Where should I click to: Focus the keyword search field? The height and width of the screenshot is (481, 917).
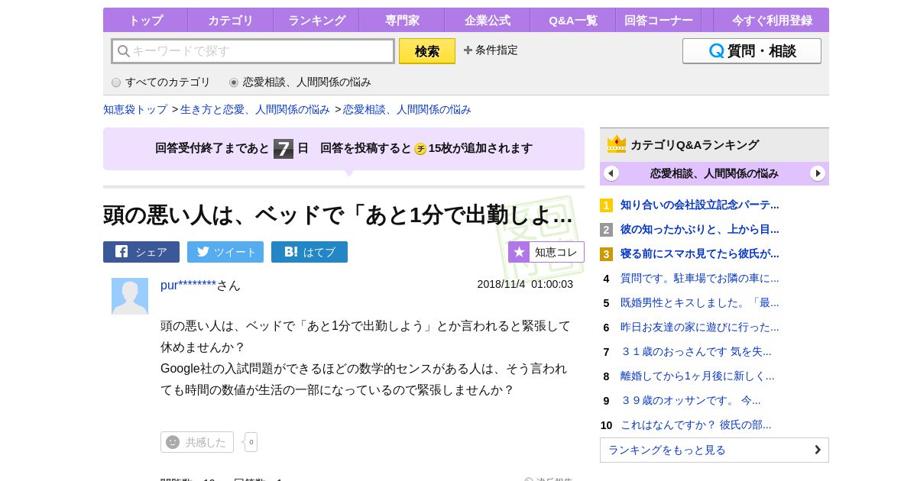point(253,51)
